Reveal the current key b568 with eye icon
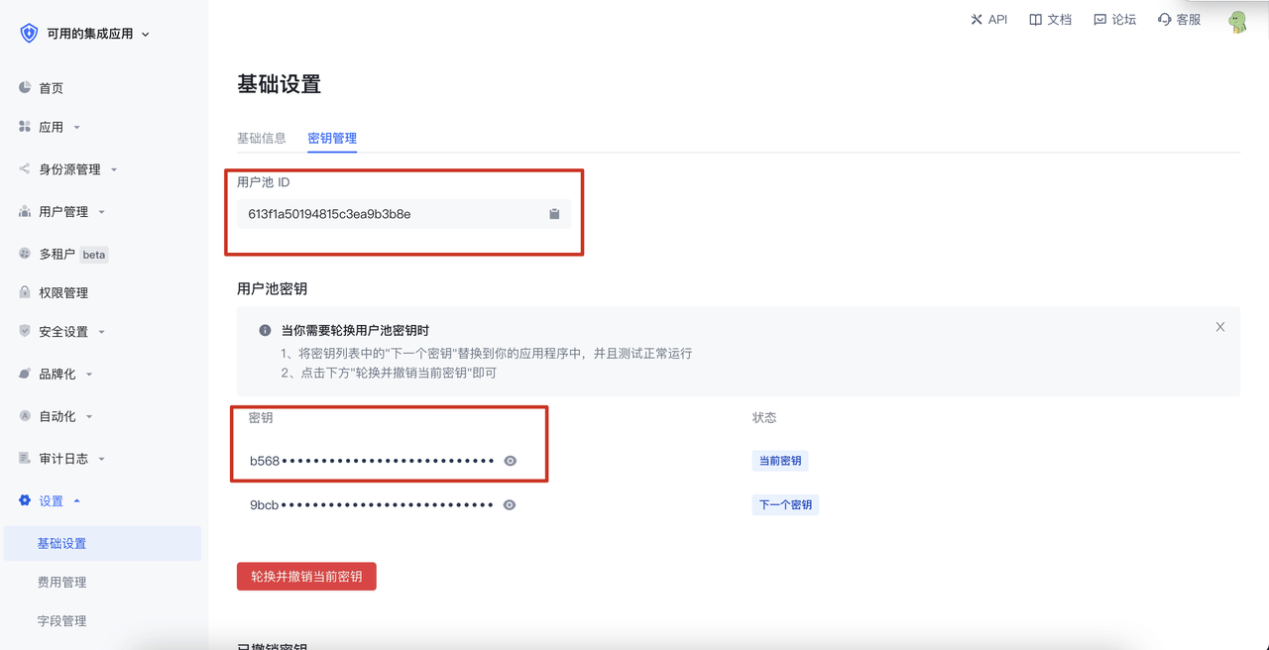This screenshot has height=650, width=1269. [x=510, y=461]
